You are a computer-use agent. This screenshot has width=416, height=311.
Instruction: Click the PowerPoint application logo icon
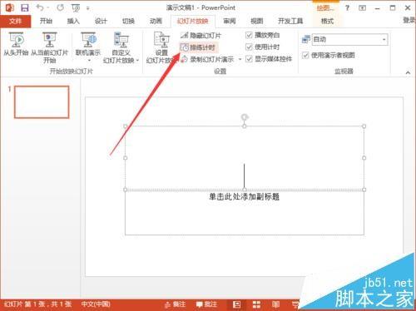coord(9,7)
